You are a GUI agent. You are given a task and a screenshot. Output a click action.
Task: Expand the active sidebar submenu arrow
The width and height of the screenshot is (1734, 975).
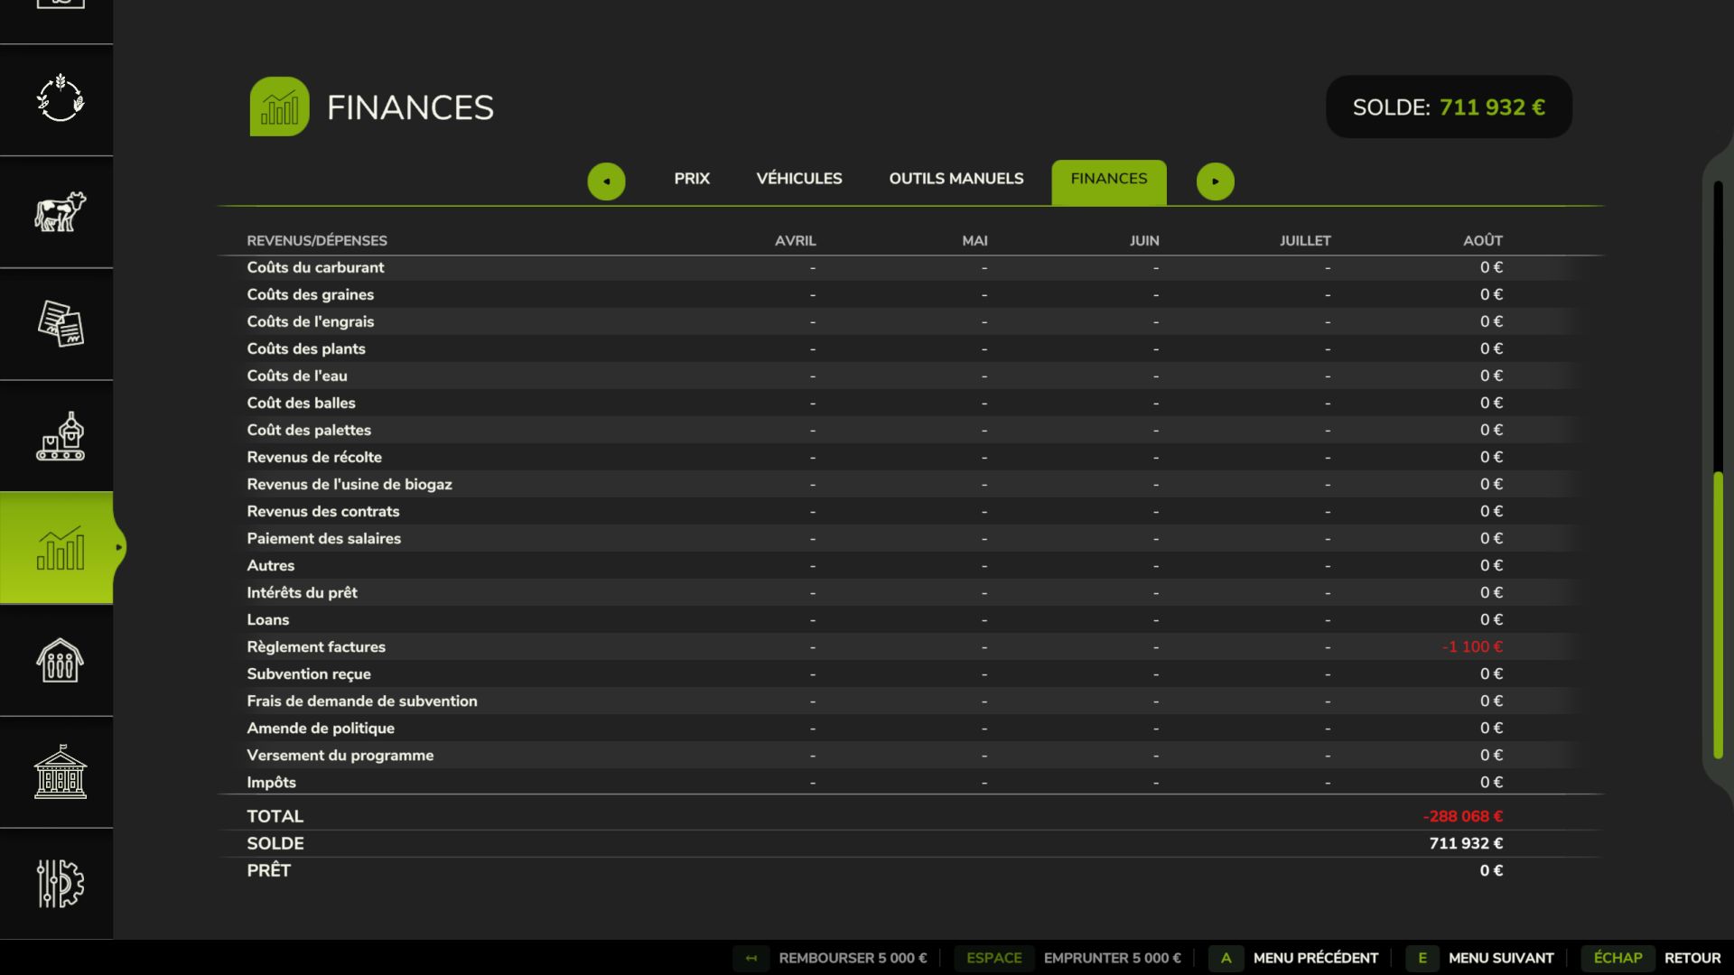(118, 547)
